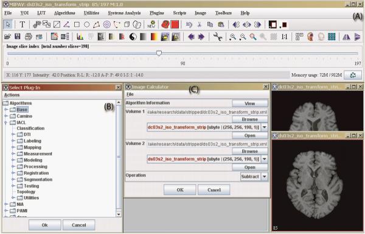
Task: Click the histogram LUT icon
Action: [80, 37]
